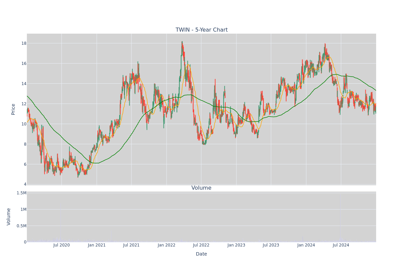
Task: Click the price tick label '14'
Action: pyautogui.click(x=24, y=84)
